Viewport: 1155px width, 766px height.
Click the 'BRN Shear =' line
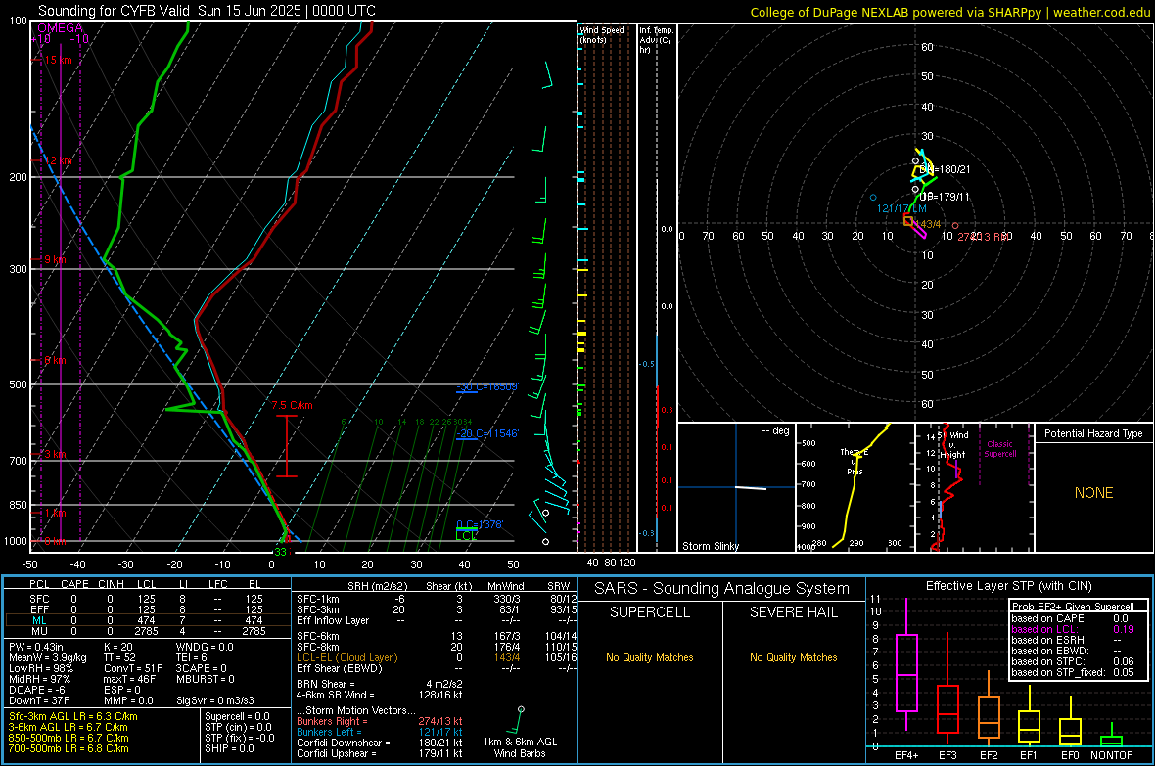click(x=380, y=684)
